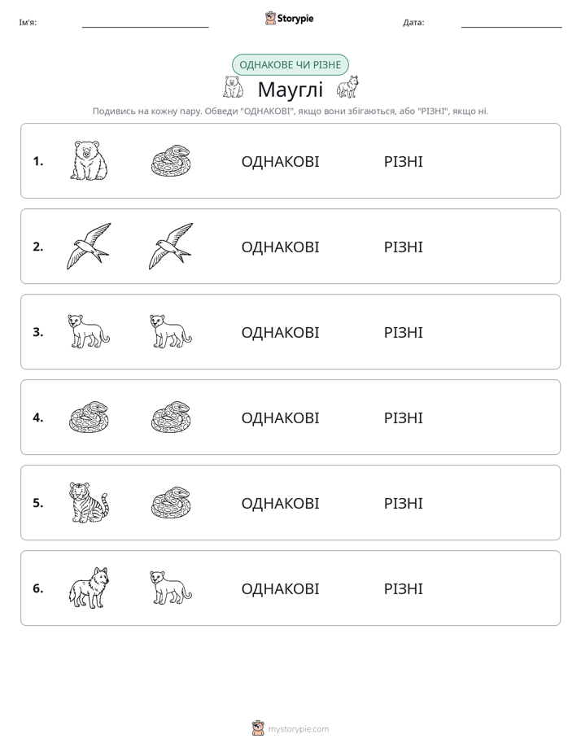
Task: Click the wolf icon beside the Мауглі title
Action: 347,87
